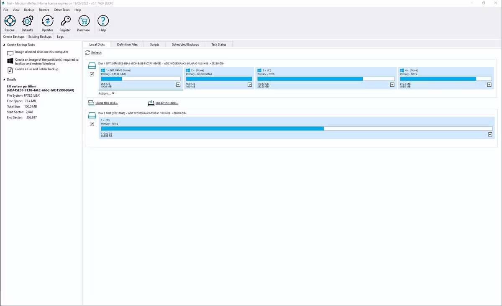This screenshot has width=502, height=306.
Task: Open the Help menu in the menu bar
Action: [x=78, y=10]
